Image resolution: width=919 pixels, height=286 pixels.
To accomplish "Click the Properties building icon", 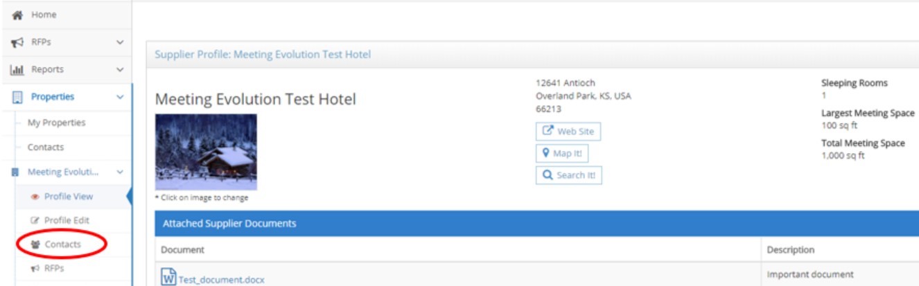I will tap(12, 96).
